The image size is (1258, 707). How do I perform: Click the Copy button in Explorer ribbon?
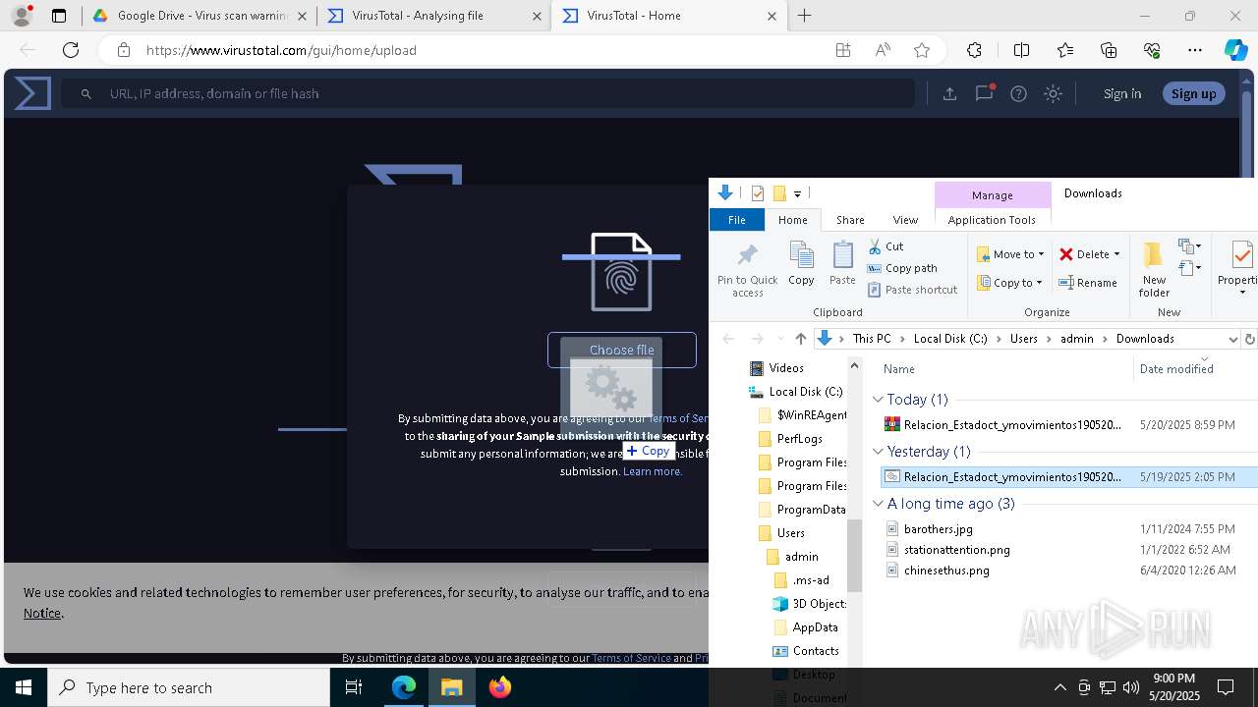[801, 265]
